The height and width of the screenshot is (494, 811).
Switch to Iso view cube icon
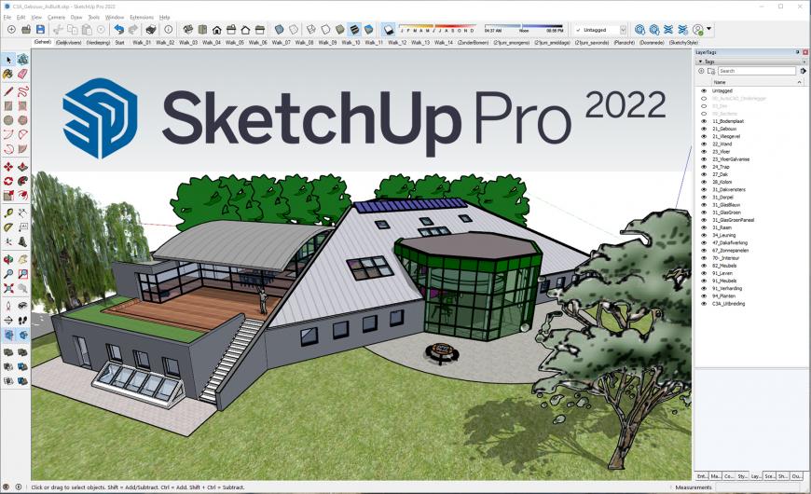(188, 30)
